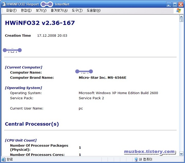The height and width of the screenshot is (163, 185).
Task: Click the Current User Name: label
Action: coord(27,108)
